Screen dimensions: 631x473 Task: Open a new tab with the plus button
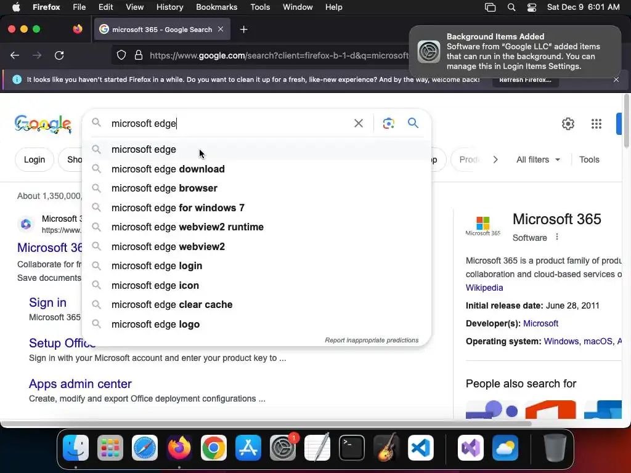point(243,30)
